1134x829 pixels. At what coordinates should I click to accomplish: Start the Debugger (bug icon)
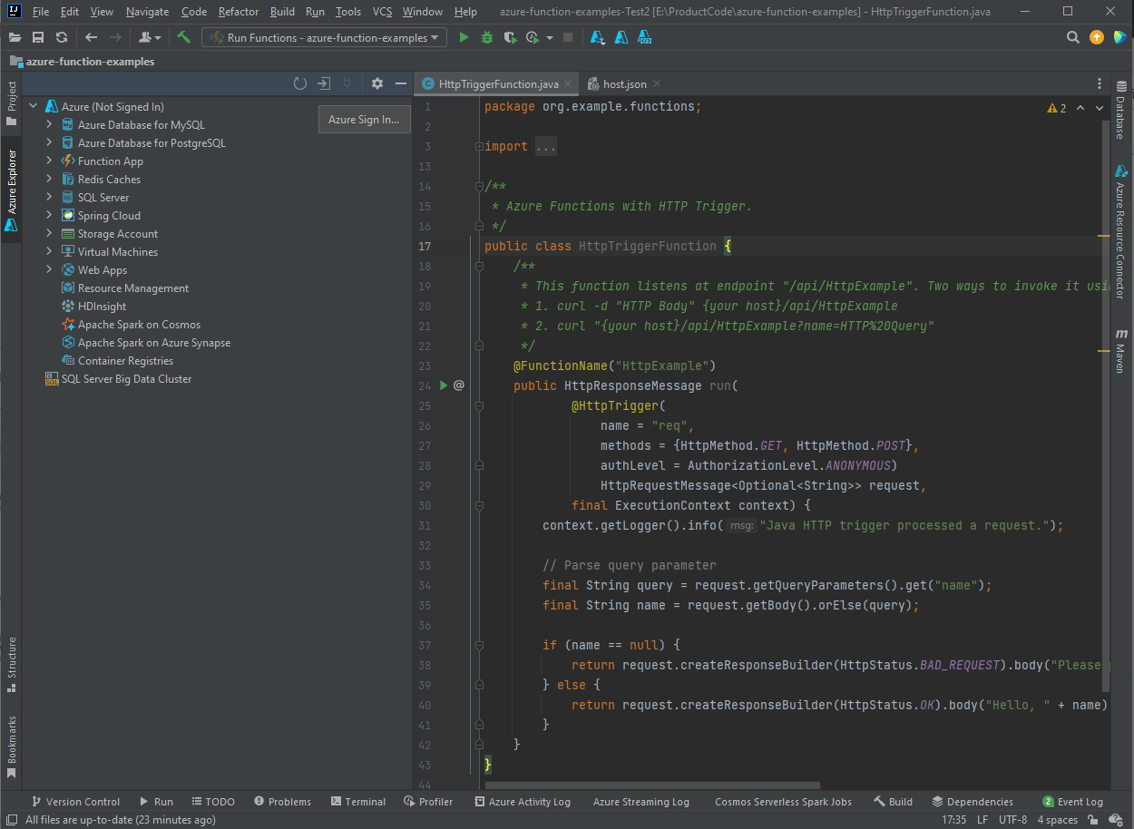pyautogui.click(x=485, y=38)
